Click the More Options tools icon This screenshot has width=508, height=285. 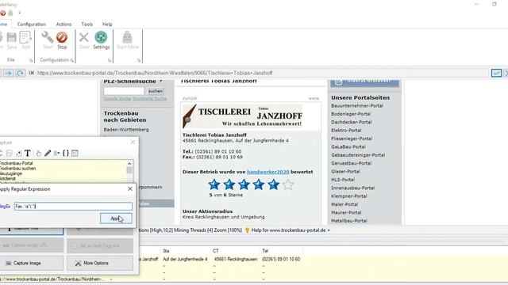78,263
